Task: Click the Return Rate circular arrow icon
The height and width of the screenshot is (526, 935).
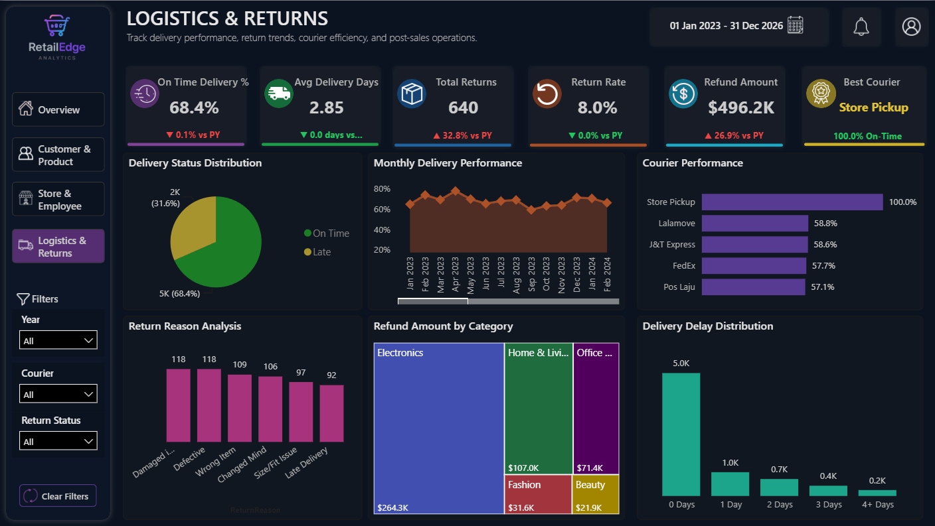Action: pos(547,94)
